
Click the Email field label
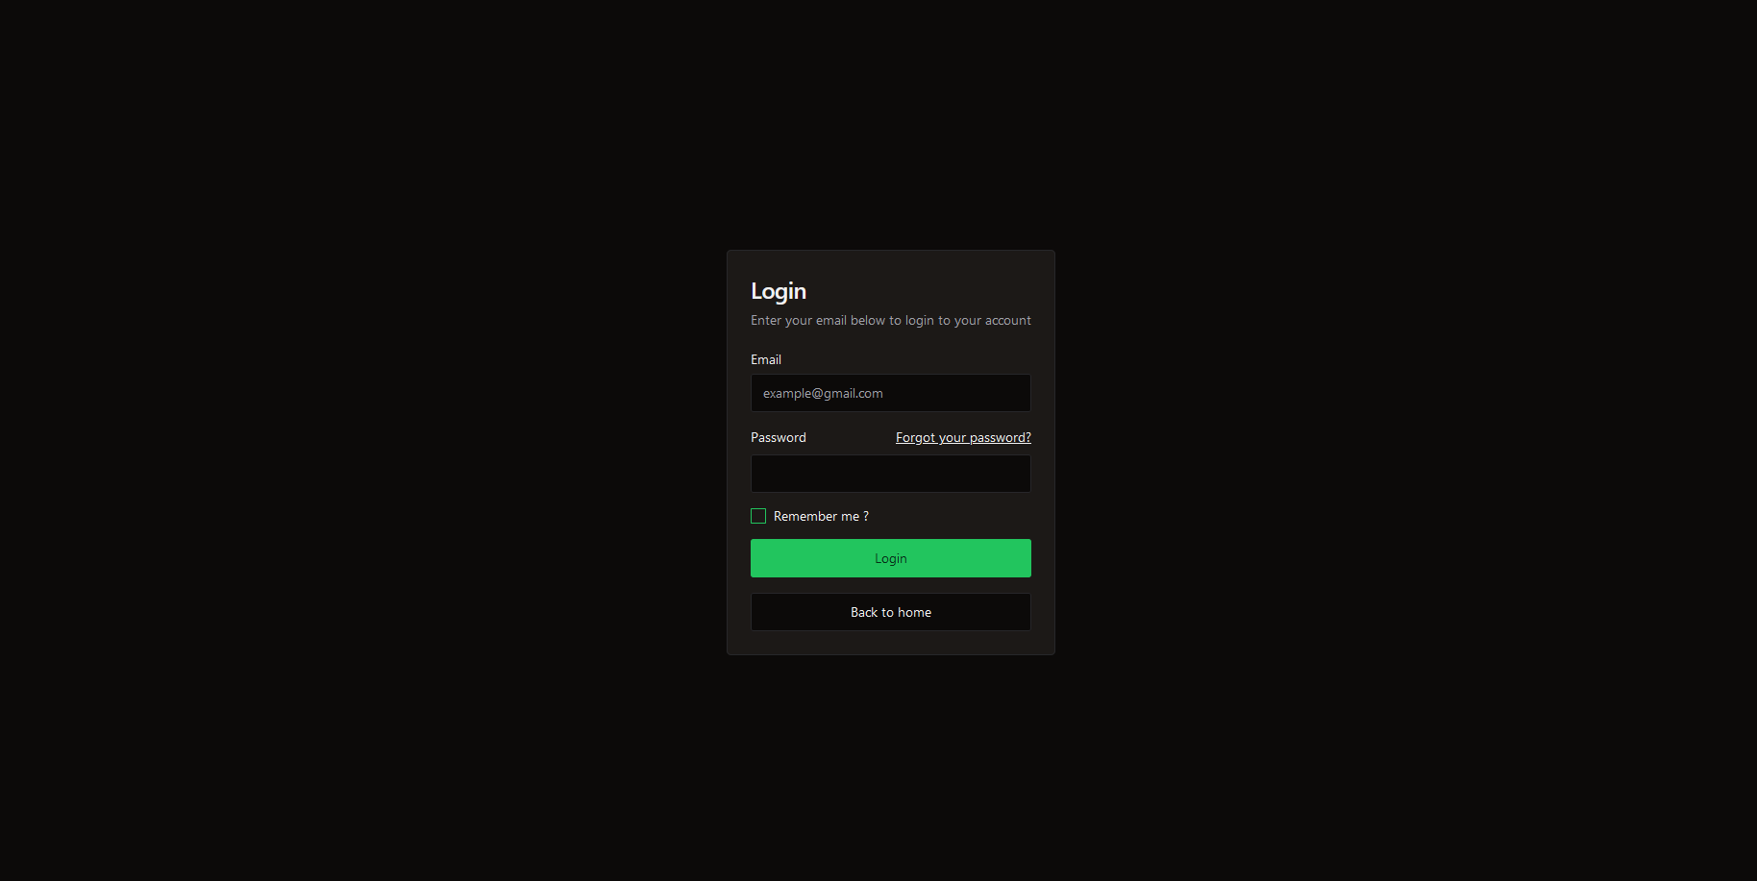click(766, 359)
